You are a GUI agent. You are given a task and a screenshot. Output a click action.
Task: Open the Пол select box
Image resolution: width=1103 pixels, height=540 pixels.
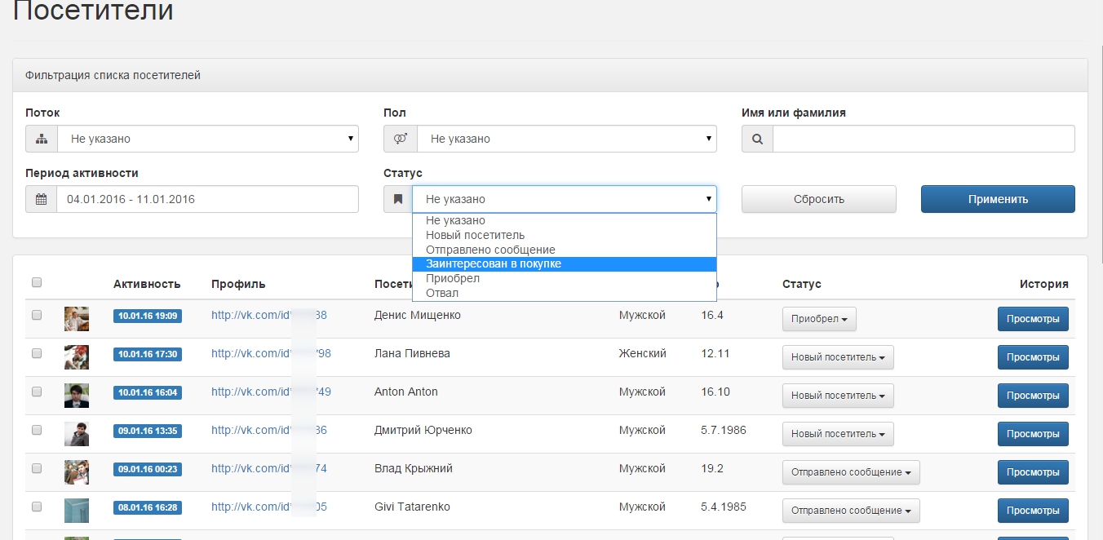click(566, 139)
